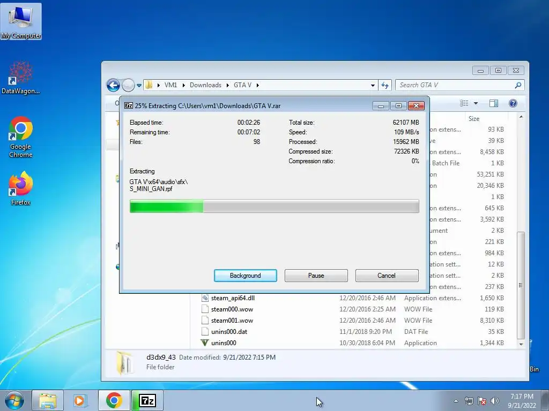
Task: Click the d3dx9_43 folder thumbnail in details pane
Action: pyautogui.click(x=124, y=363)
